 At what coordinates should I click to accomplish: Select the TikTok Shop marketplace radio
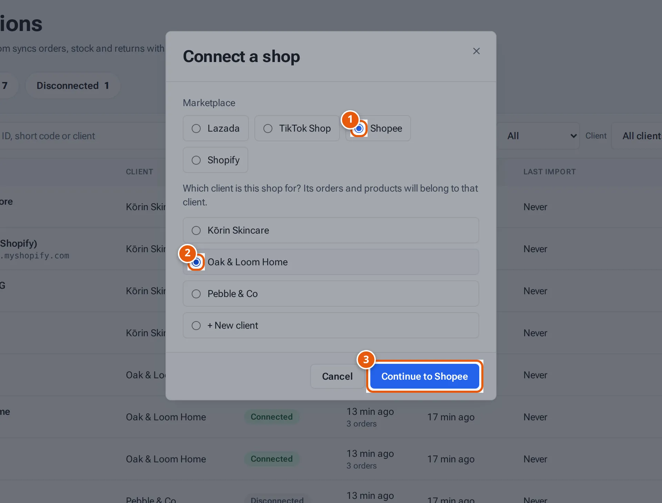click(x=268, y=129)
